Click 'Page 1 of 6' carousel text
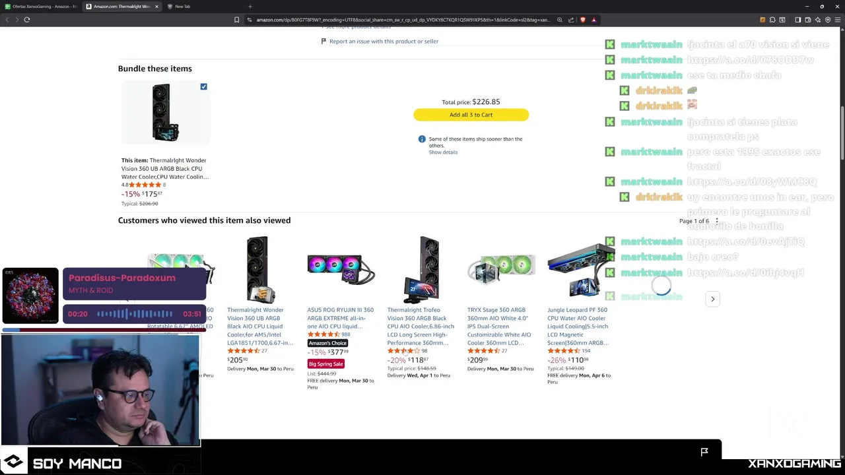Screen dimensions: 845x475 [x=694, y=221]
